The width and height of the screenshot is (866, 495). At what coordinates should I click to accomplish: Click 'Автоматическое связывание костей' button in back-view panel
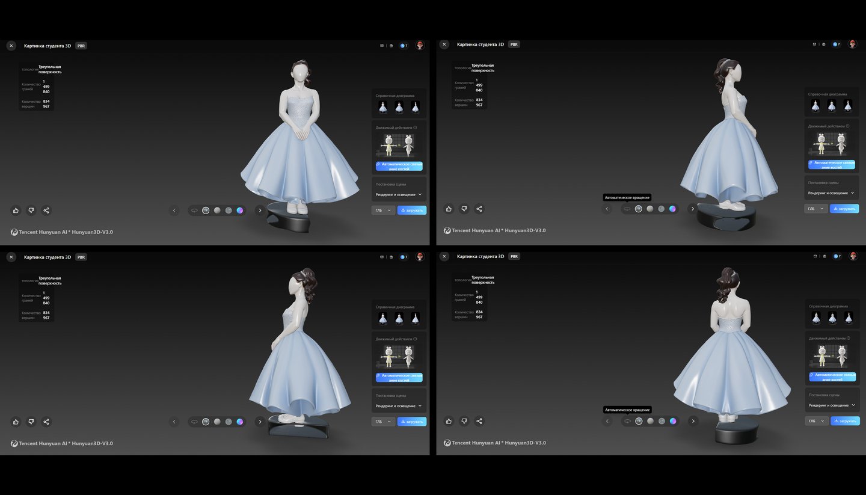[832, 377]
